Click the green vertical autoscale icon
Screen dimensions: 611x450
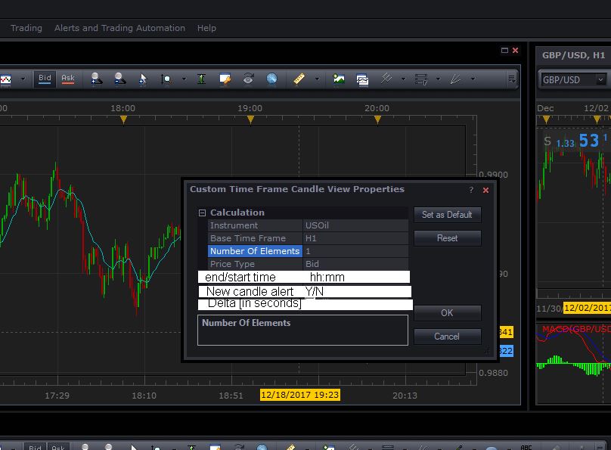201,79
